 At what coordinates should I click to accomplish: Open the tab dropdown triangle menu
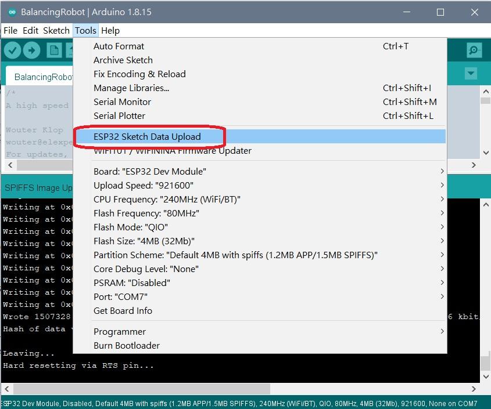click(x=471, y=74)
